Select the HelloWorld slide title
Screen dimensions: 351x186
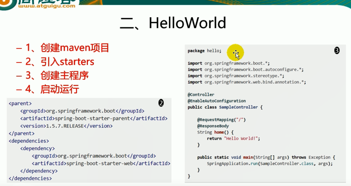173,23
